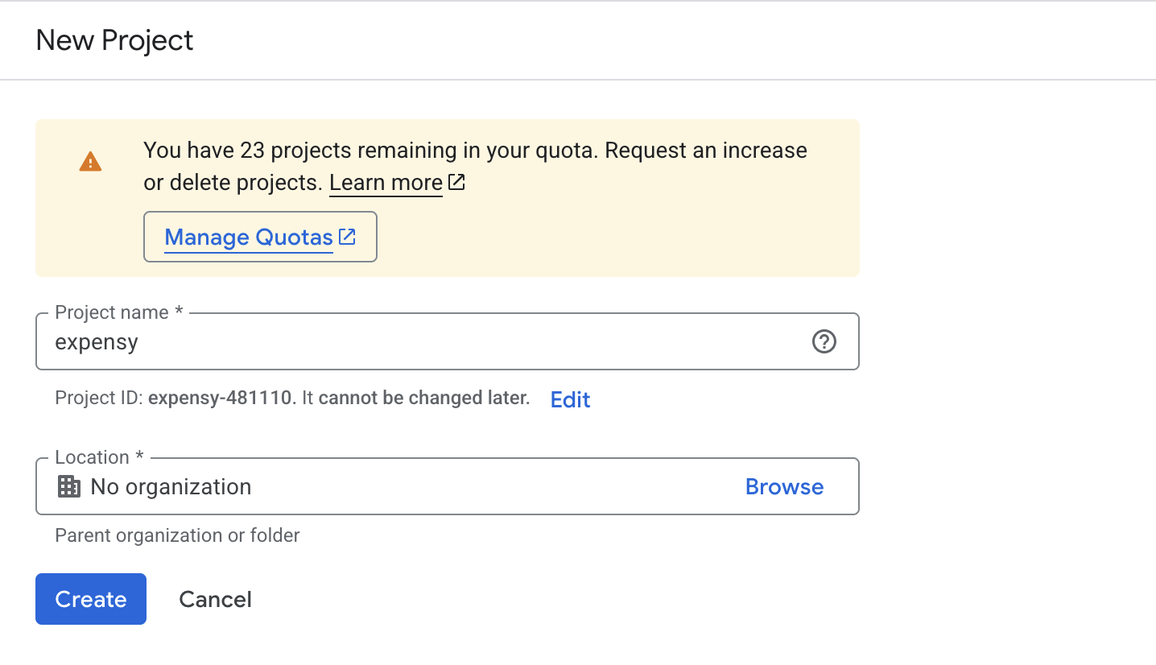Screen dimensions: 1156x665
Task: Click the Location field showing No organization
Action: coord(362,486)
